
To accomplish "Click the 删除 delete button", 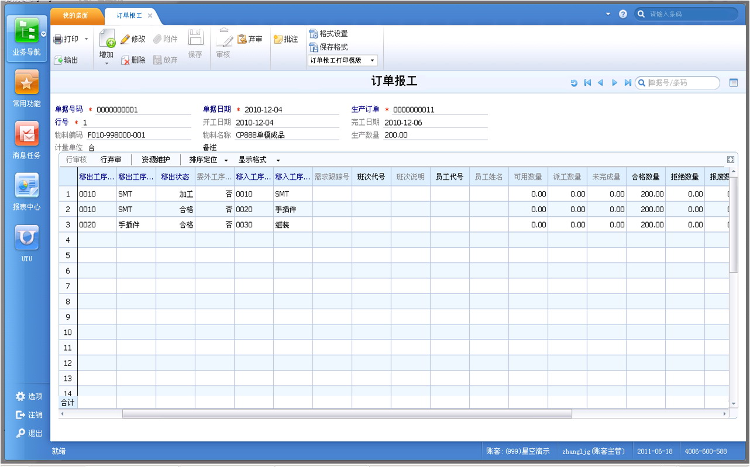I will click(x=133, y=60).
